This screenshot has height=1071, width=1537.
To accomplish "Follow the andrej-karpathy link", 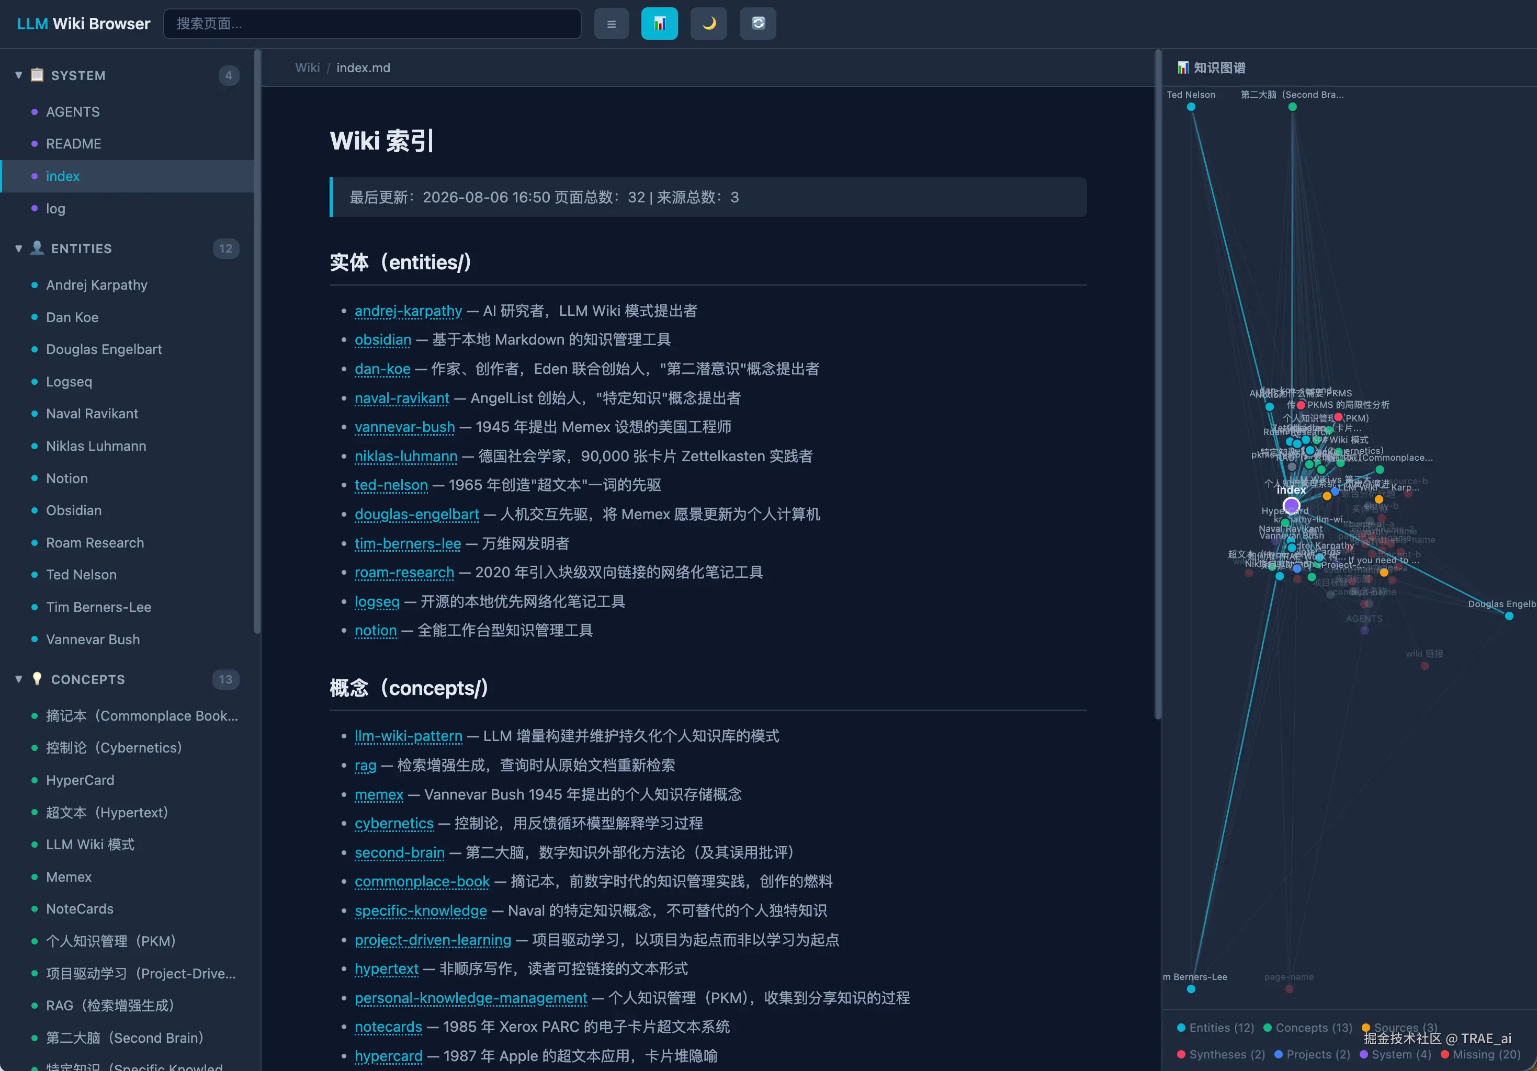I will pos(409,311).
